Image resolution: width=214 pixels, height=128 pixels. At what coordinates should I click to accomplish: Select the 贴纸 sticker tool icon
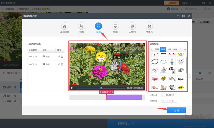coord(98,26)
